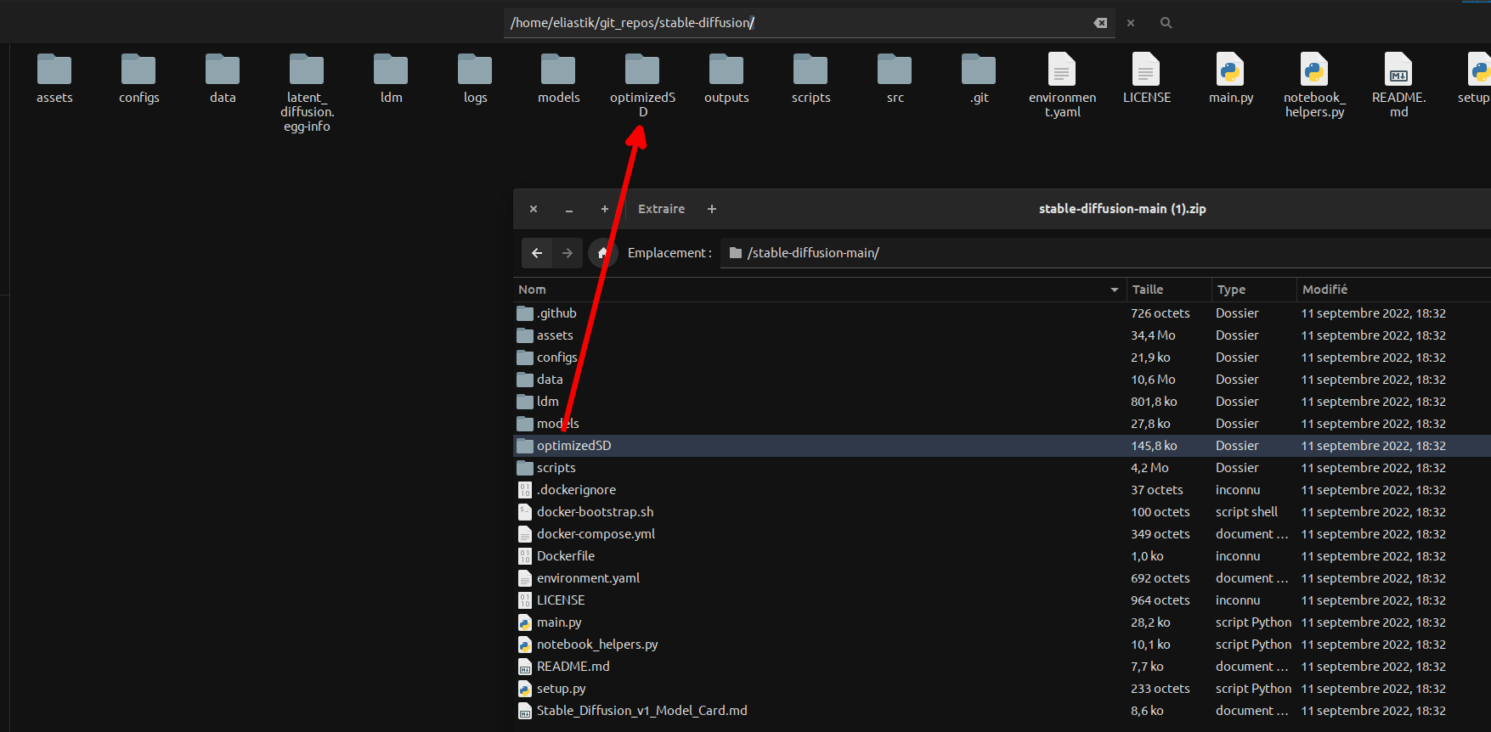Select docker-compose.yml in archive

[1002, 534]
